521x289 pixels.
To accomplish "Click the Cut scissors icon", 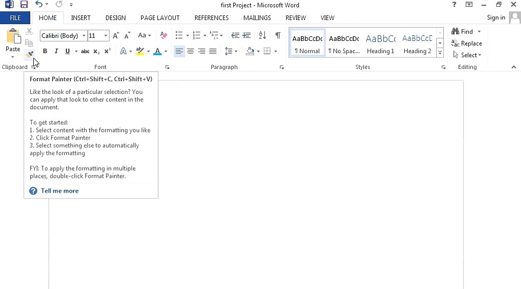I will pyautogui.click(x=29, y=32).
